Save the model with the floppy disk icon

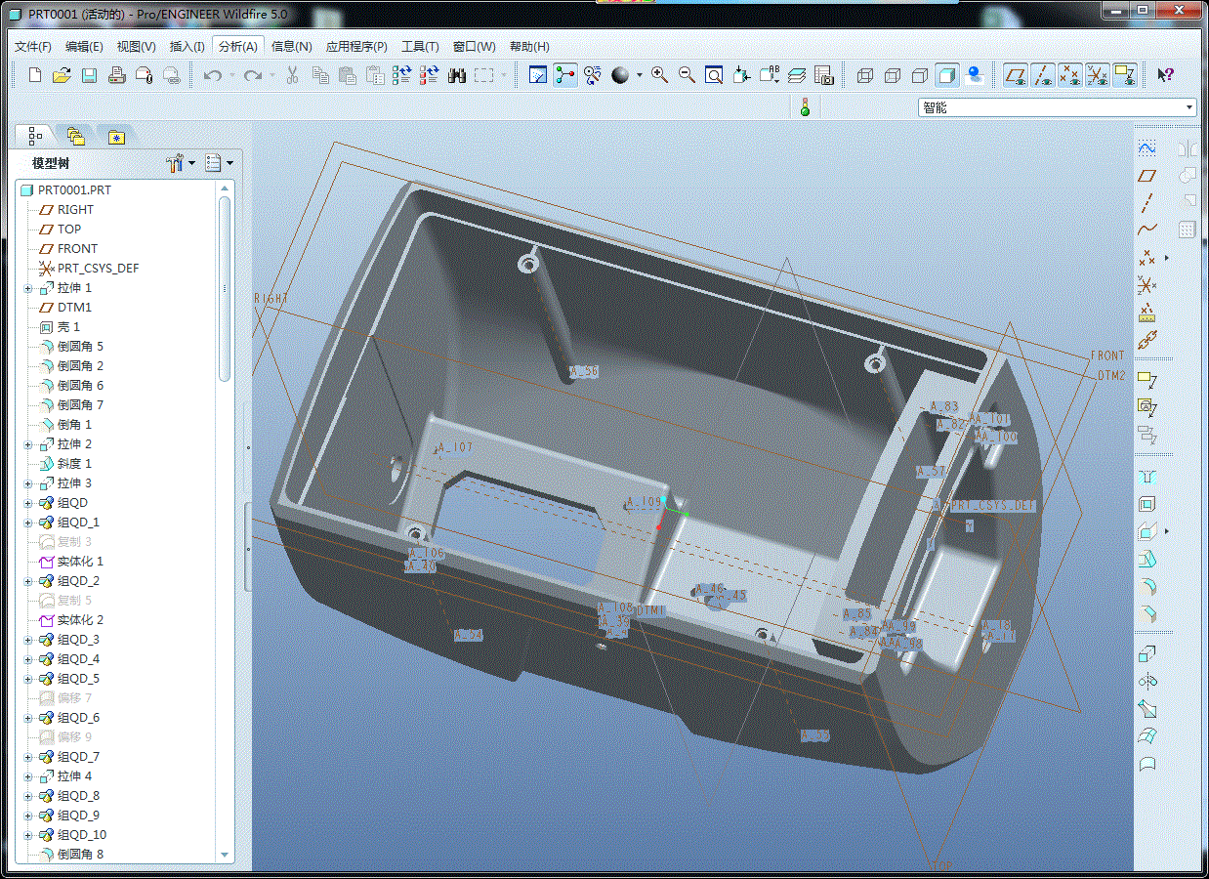(x=89, y=75)
